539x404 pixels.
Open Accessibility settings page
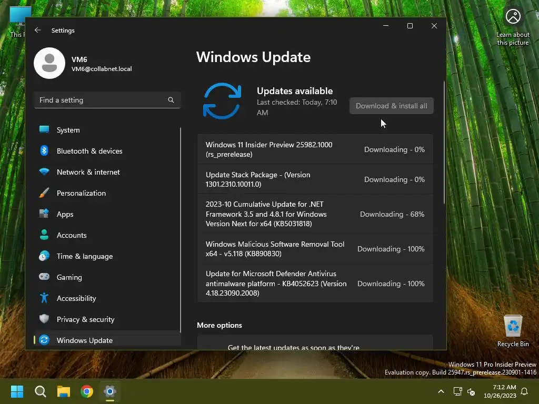[107, 298]
